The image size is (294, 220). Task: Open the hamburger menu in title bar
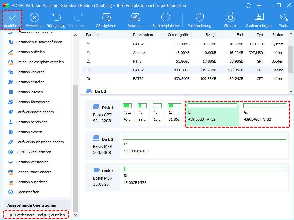pyautogui.click(x=259, y=6)
